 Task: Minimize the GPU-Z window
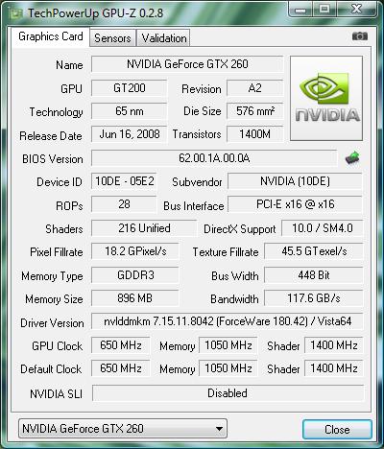coord(300,10)
